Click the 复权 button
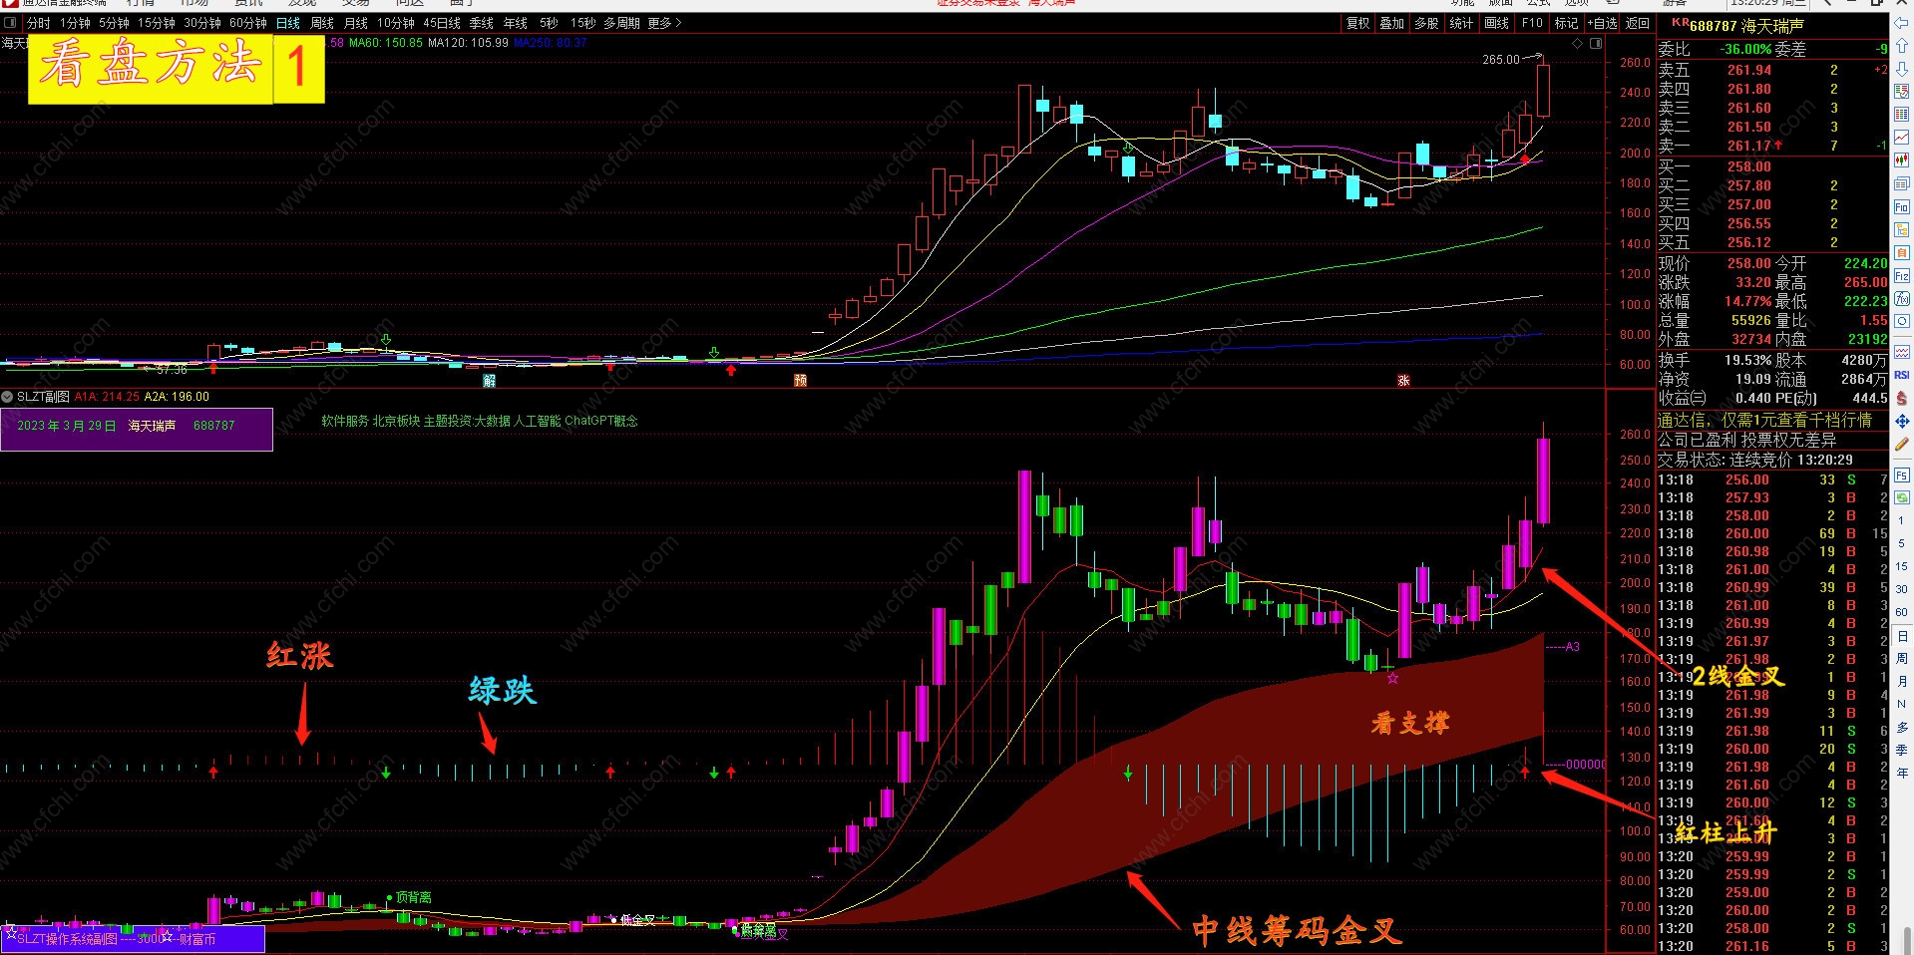This screenshot has width=1914, height=955. coord(1358,23)
